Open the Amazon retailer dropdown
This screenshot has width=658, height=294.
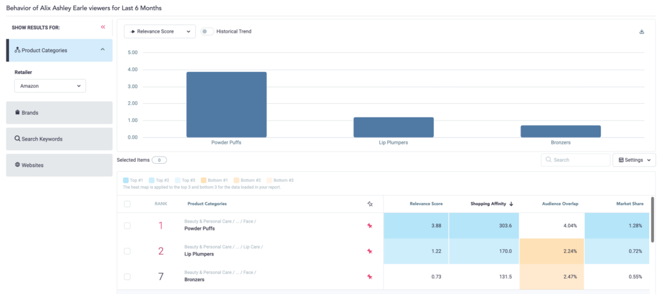(50, 85)
